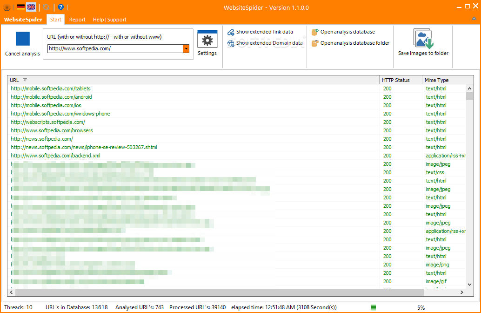Click Open analysis database text
Screen dimensions: 481x313
pos(347,32)
